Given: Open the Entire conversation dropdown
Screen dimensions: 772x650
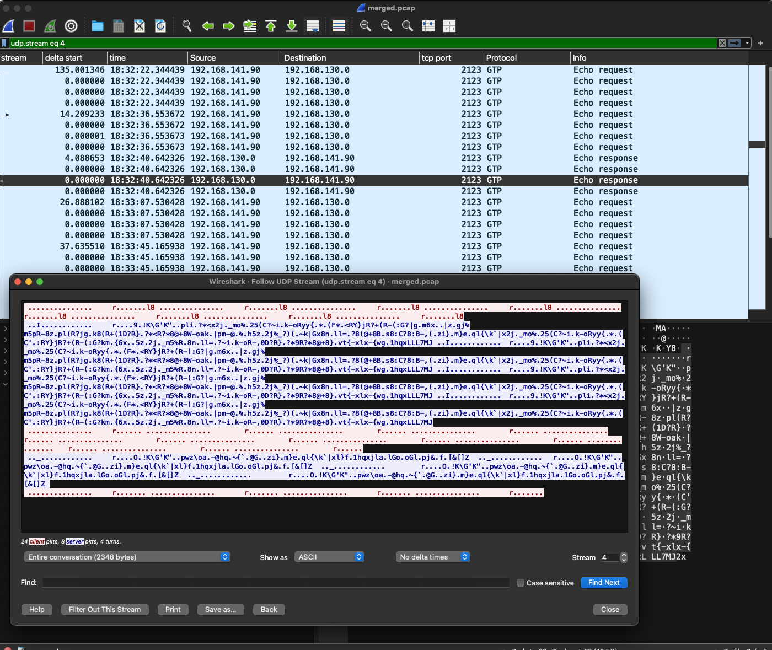Looking at the screenshot, I should click(127, 557).
